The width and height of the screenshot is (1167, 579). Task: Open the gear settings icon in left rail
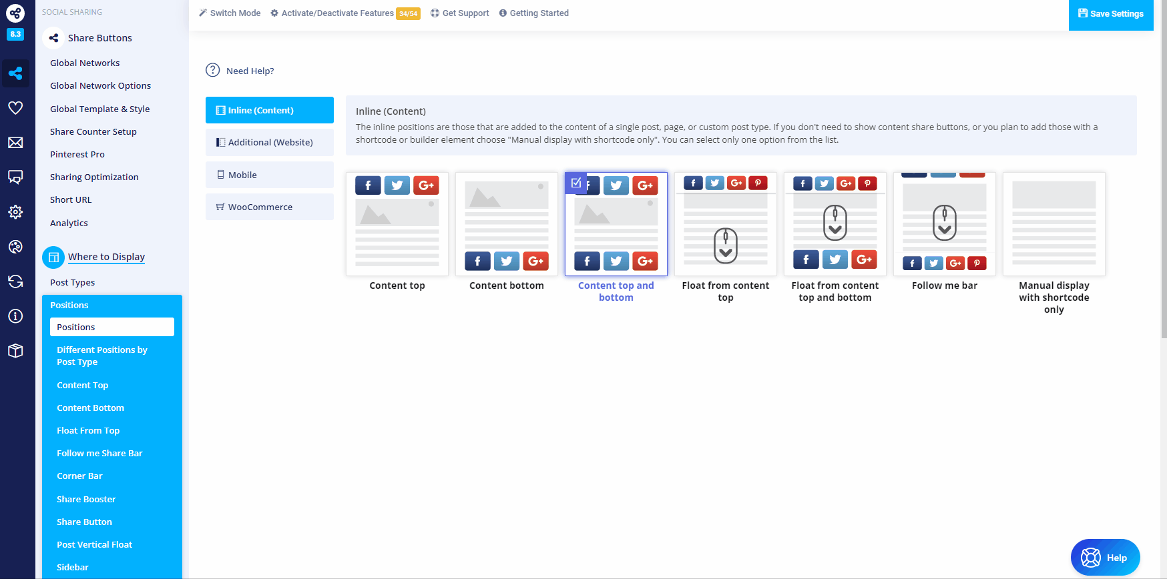pyautogui.click(x=15, y=212)
